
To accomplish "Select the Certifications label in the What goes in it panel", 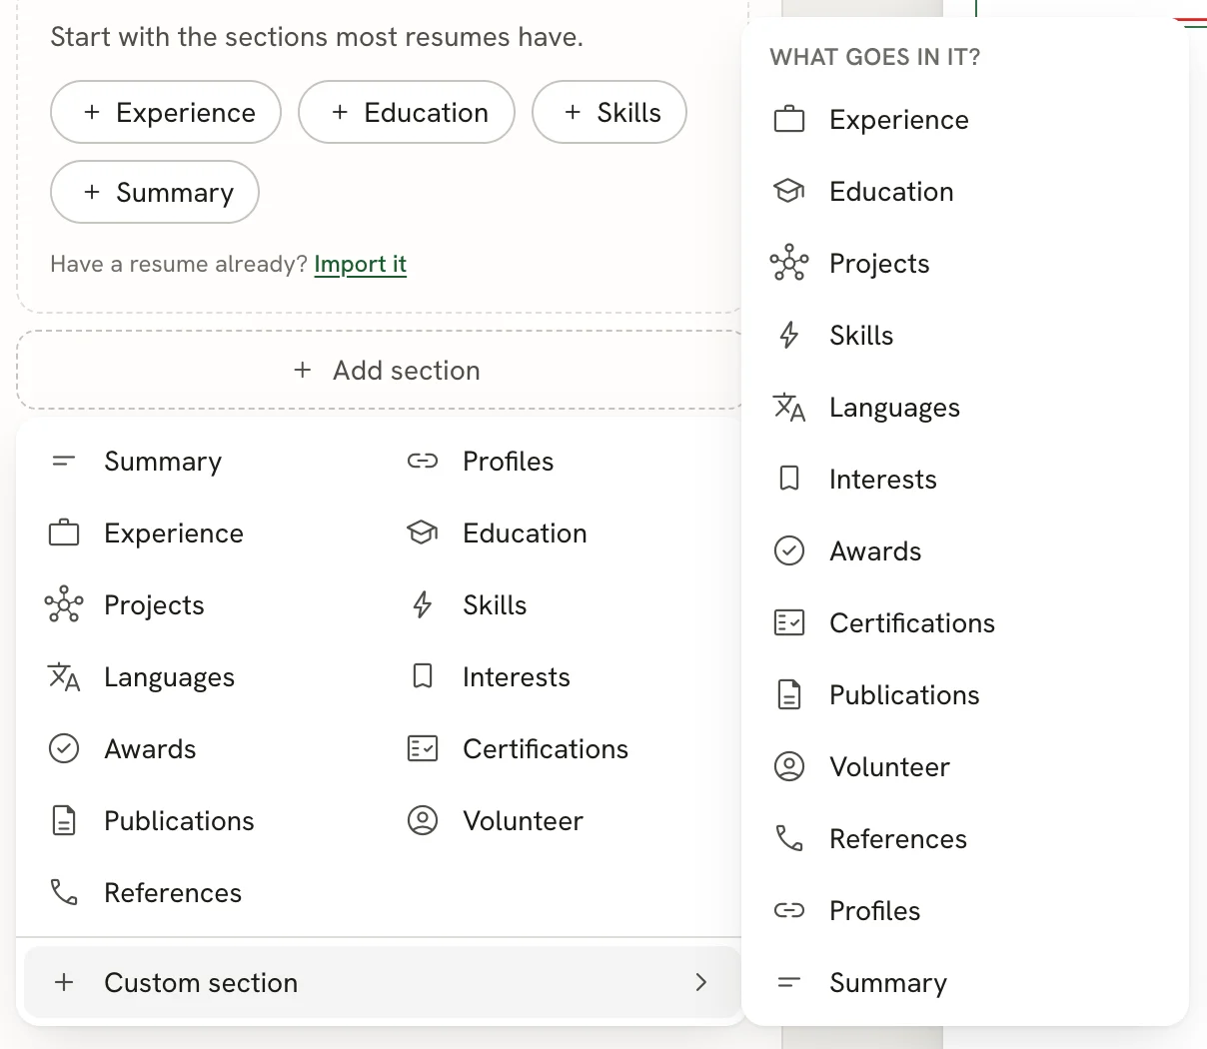I will [x=912, y=623].
